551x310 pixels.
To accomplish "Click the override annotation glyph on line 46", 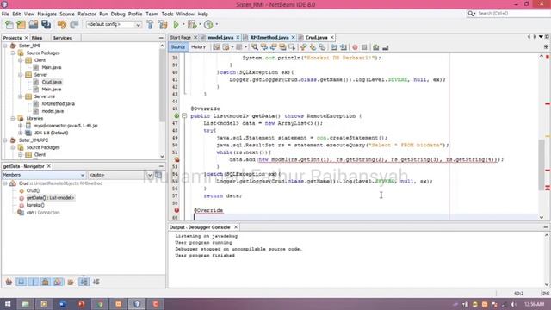I will point(176,115).
